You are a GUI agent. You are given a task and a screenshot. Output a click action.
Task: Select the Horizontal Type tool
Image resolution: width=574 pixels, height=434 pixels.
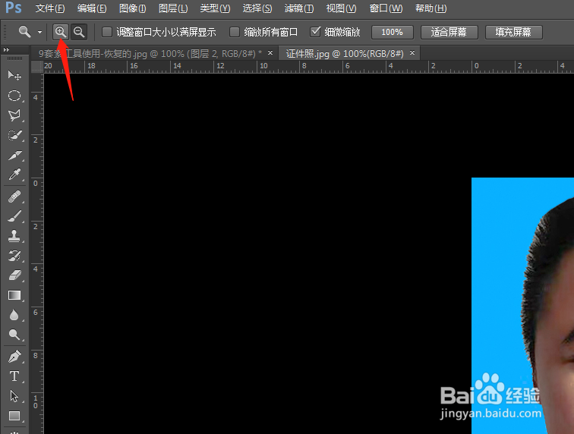click(14, 376)
